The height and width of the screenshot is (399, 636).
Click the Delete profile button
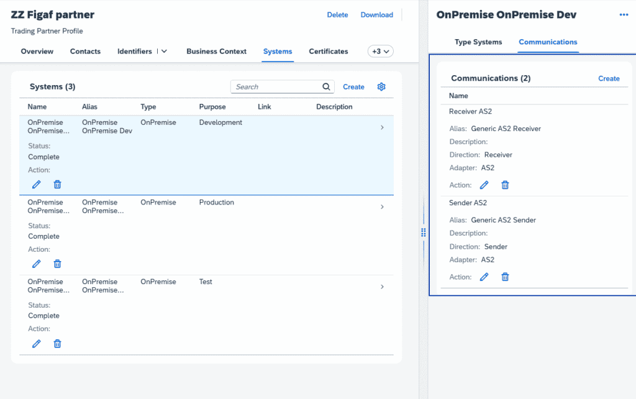click(337, 15)
